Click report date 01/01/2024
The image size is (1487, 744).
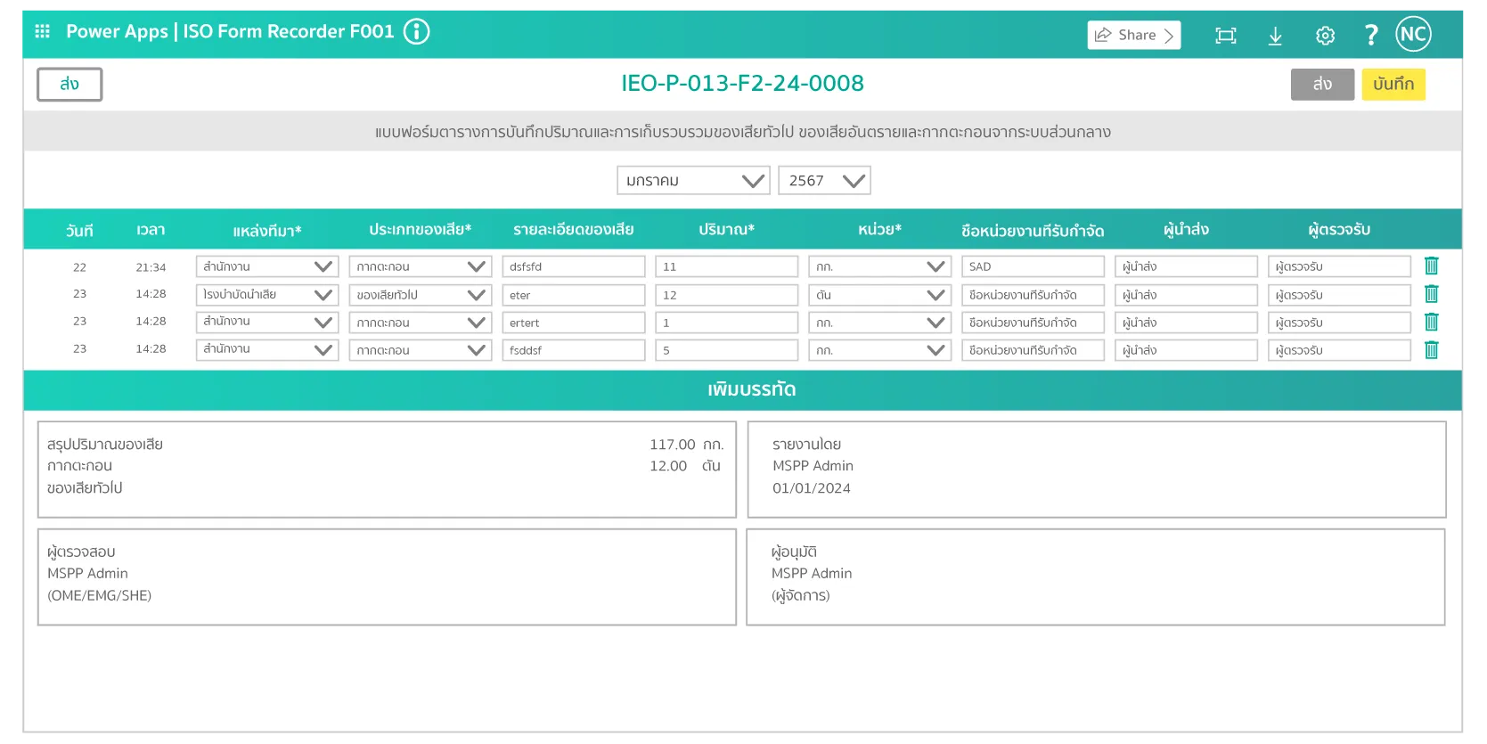pos(812,488)
